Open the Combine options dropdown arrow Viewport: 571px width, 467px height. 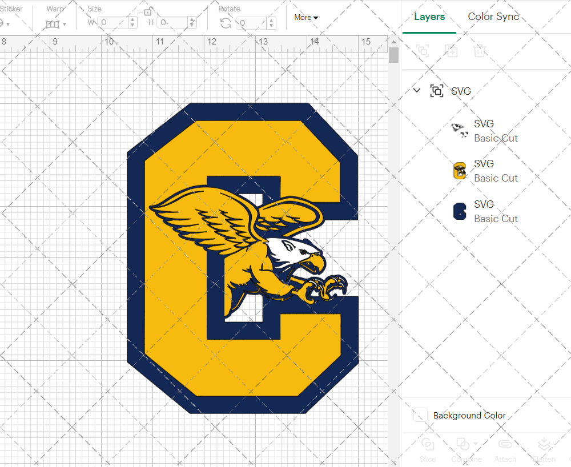475,443
